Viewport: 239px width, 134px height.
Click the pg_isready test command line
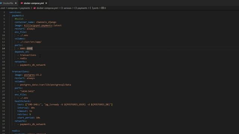point(65,105)
